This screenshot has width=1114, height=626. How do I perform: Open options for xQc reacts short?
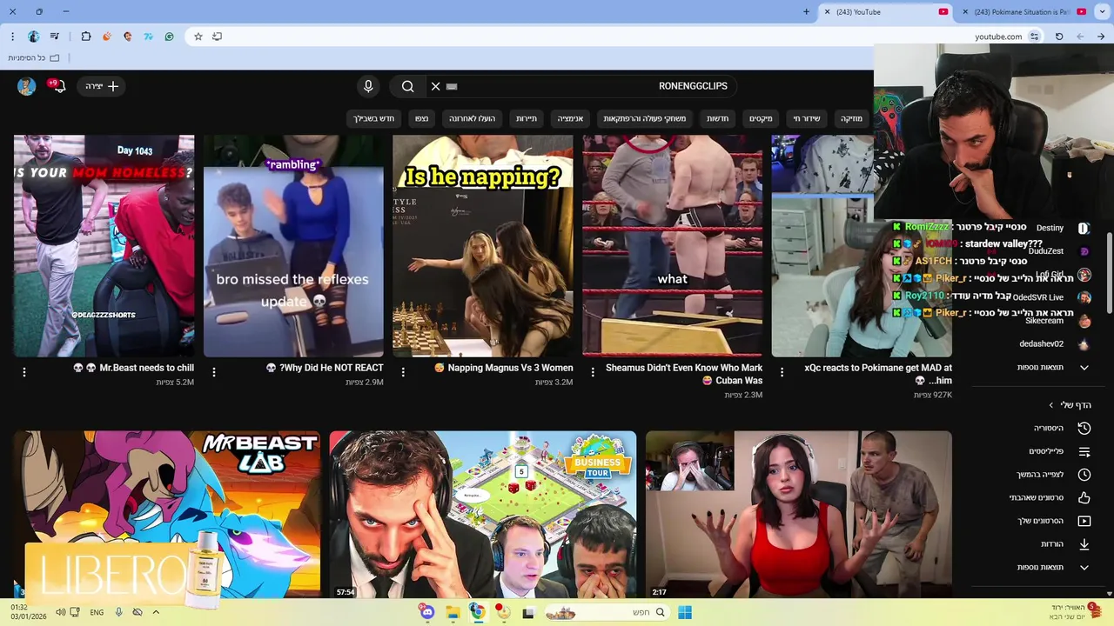pos(782,372)
